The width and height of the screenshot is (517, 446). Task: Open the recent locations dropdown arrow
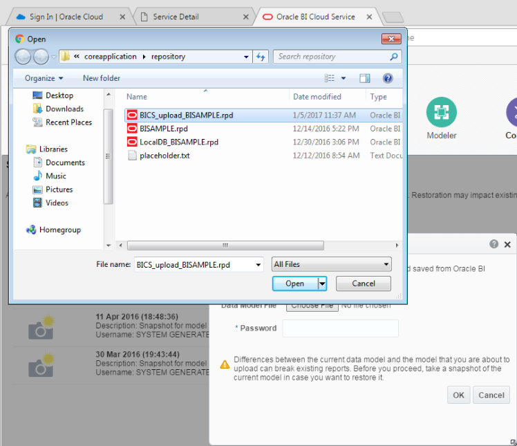click(x=53, y=57)
